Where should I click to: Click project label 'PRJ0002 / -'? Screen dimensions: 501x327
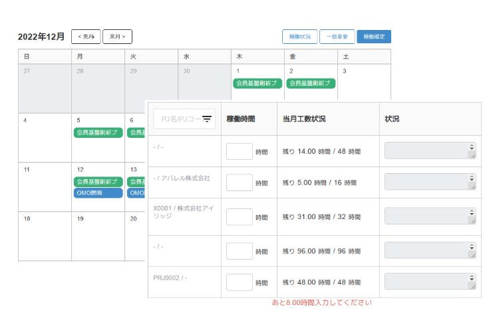click(170, 278)
